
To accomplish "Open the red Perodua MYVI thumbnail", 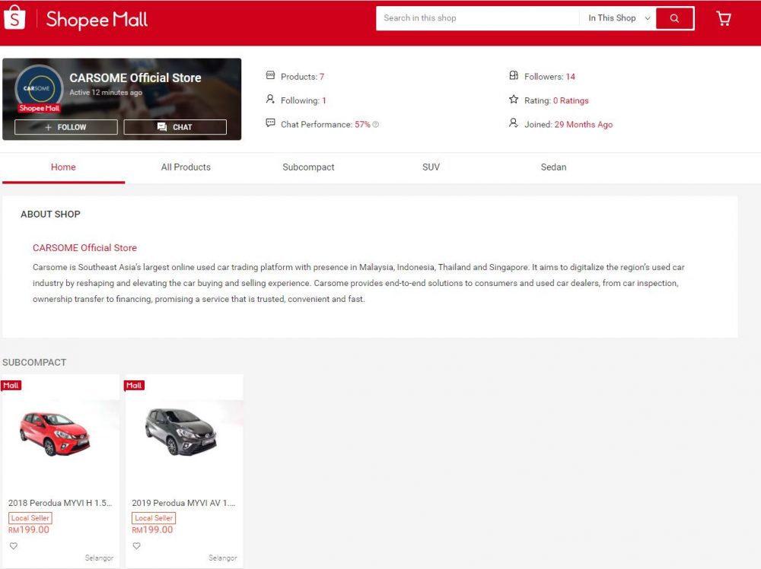I will coord(54,432).
